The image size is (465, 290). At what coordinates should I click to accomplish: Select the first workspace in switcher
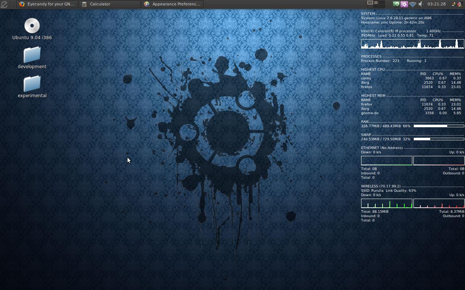pos(370,3)
